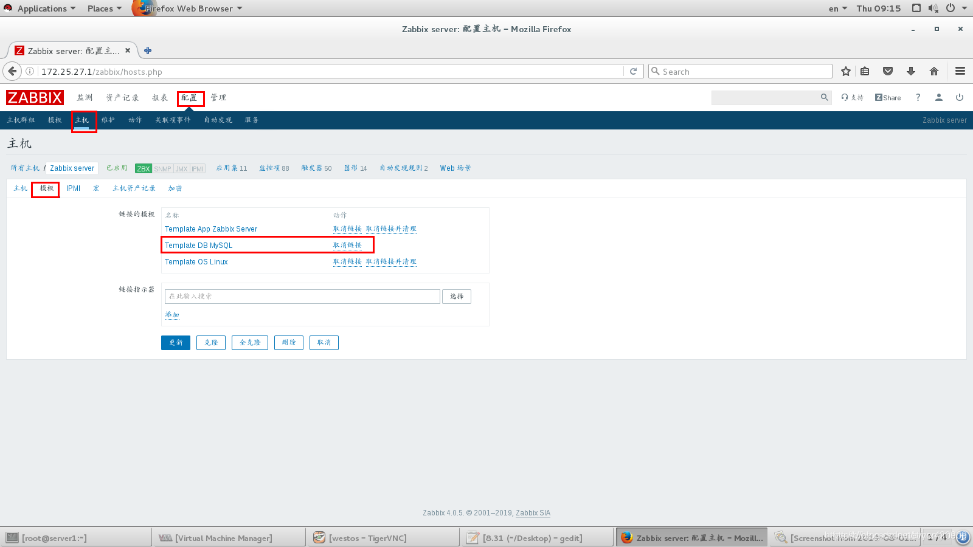This screenshot has width=973, height=547.
Task: Switch to the 主机资产记录 tab
Action: coord(134,188)
